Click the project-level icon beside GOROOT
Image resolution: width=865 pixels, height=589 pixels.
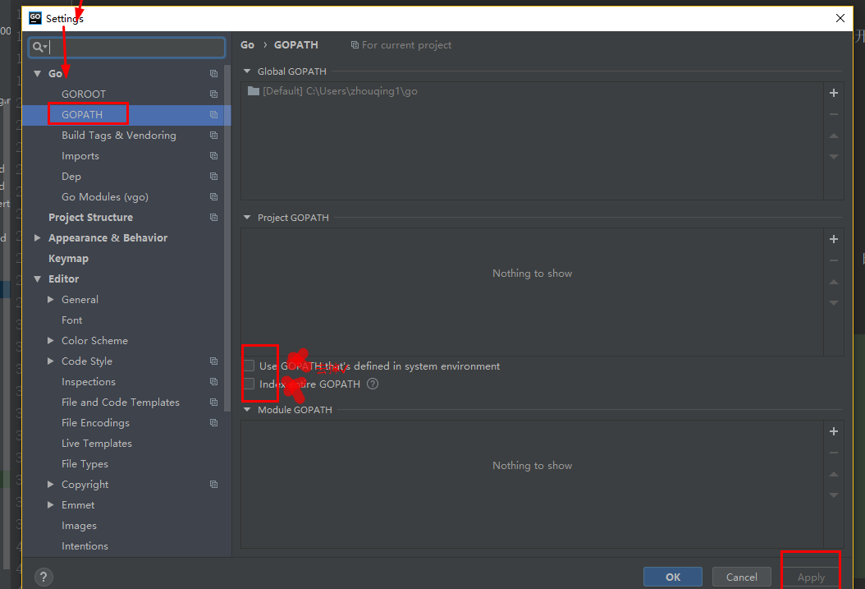click(x=213, y=94)
